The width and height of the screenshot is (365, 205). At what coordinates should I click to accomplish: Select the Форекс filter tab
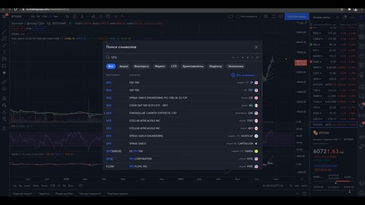tap(160, 66)
